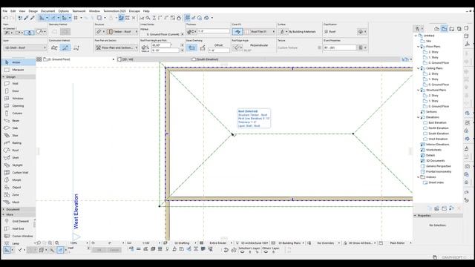Collapse the Elevations folder
Screen dimensions: 475x267
pos(419,117)
